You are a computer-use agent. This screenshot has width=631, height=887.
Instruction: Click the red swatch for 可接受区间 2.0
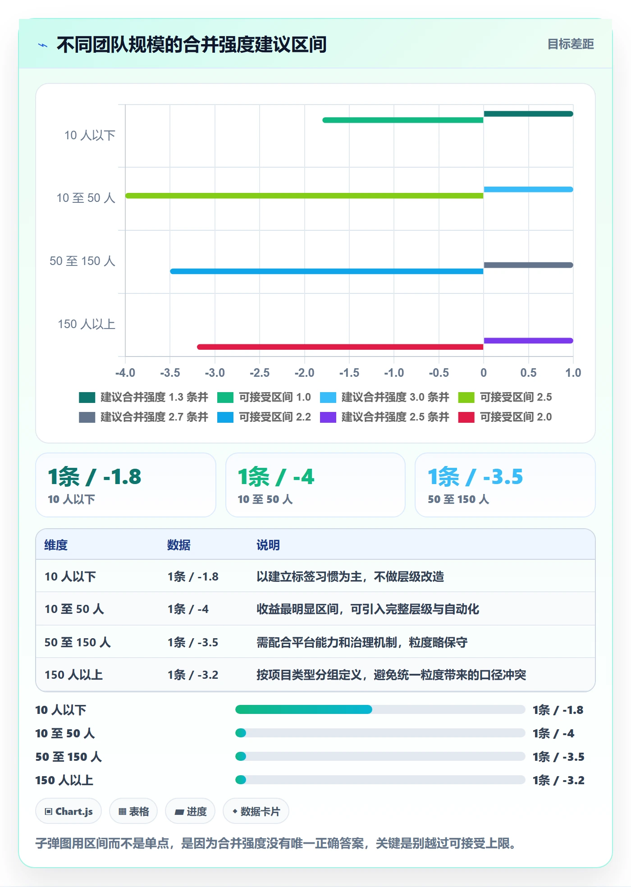pyautogui.click(x=466, y=417)
